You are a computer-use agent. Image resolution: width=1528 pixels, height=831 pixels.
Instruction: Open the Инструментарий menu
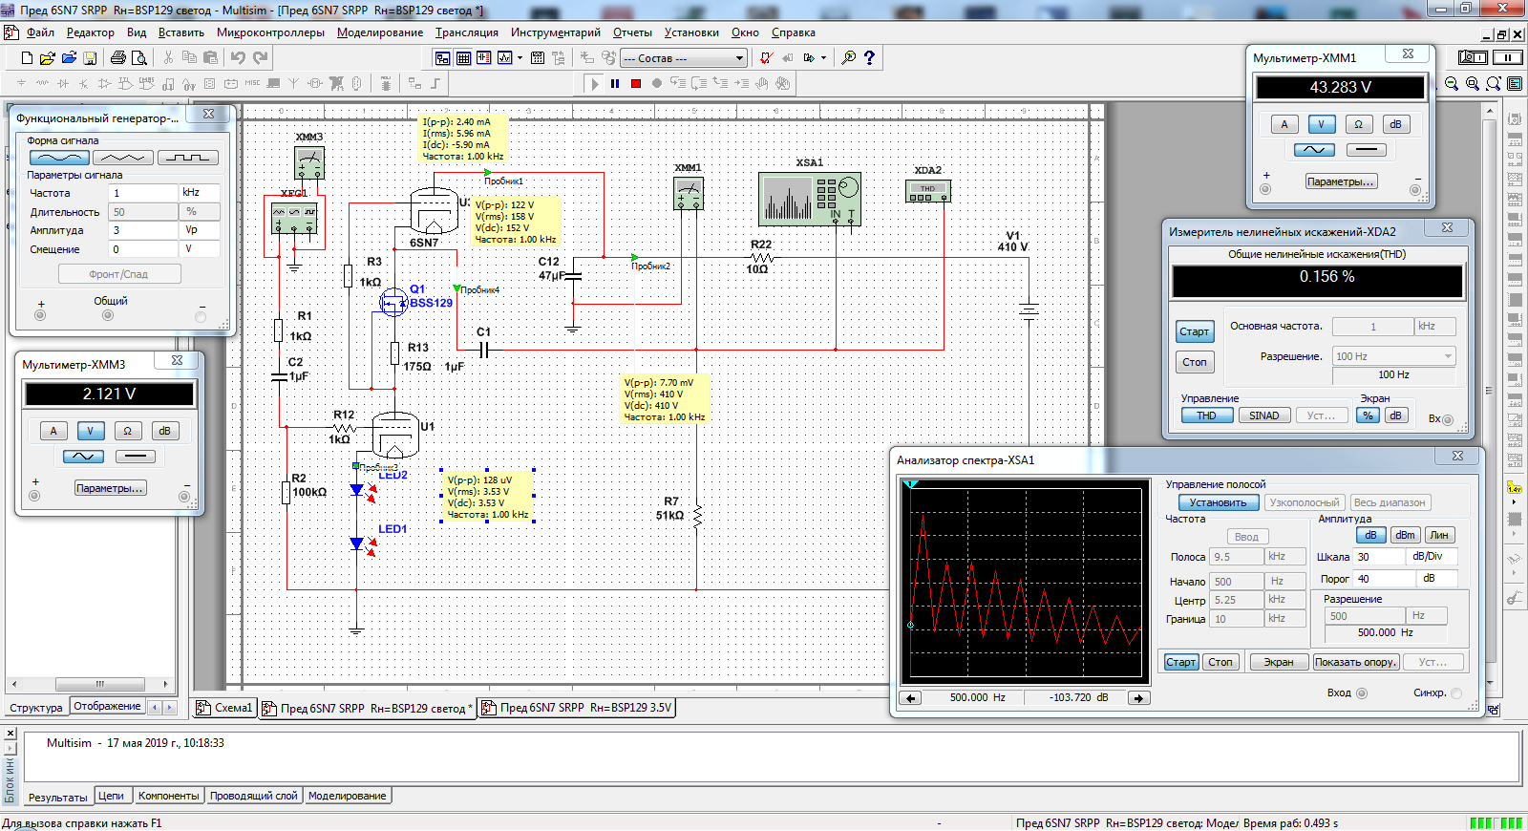click(x=556, y=32)
